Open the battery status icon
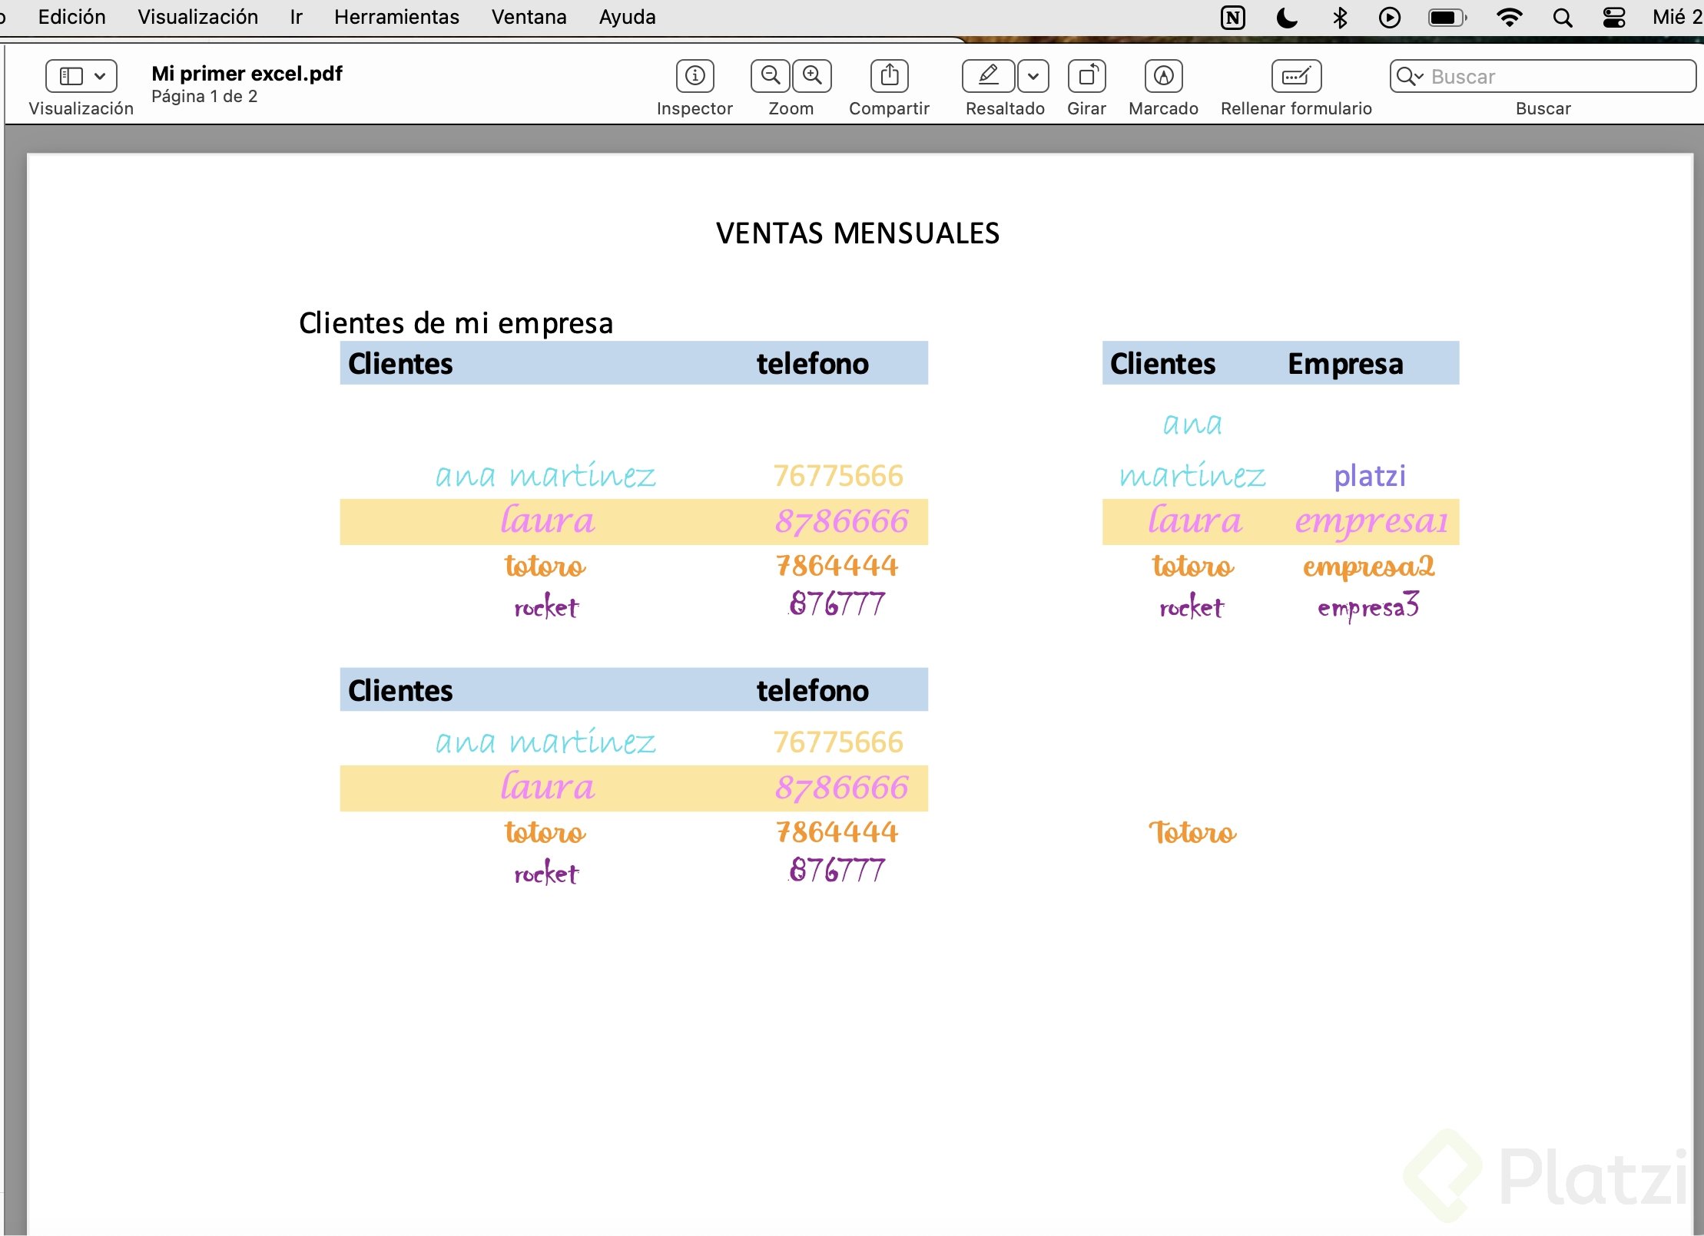The width and height of the screenshot is (1704, 1236). pos(1447,18)
